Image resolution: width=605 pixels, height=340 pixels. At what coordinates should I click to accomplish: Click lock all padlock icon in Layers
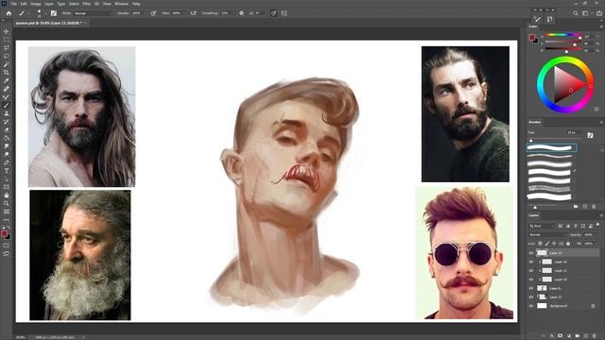pyautogui.click(x=568, y=244)
